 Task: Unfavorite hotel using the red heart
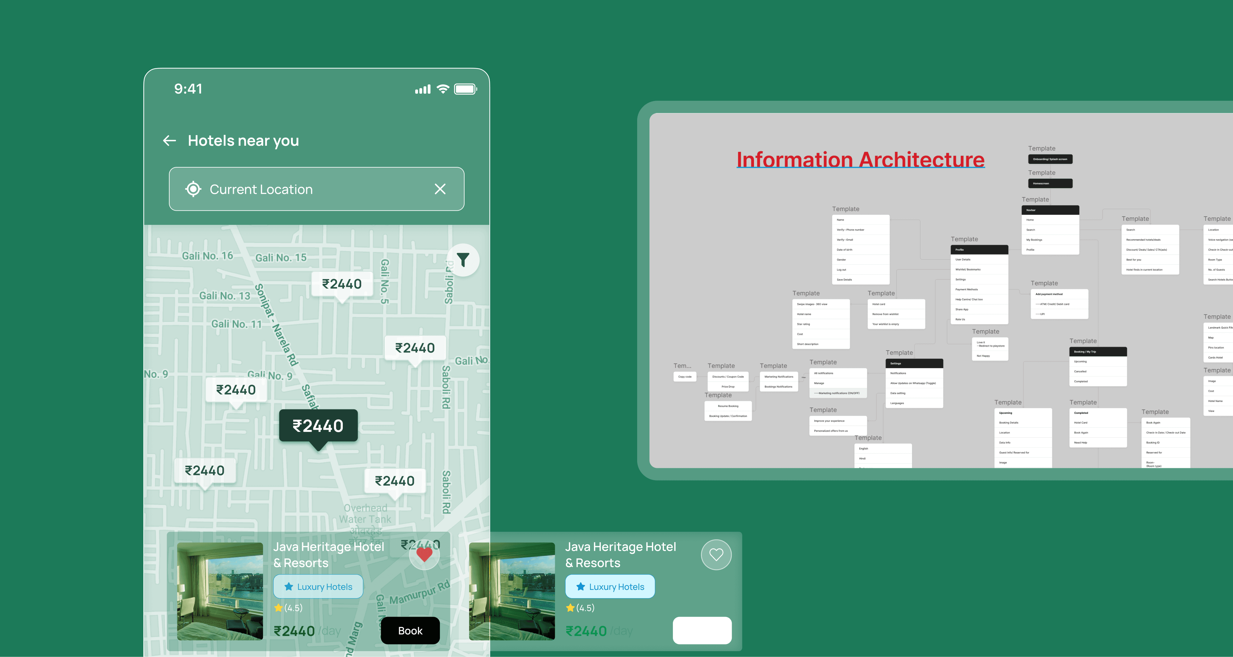(x=424, y=555)
